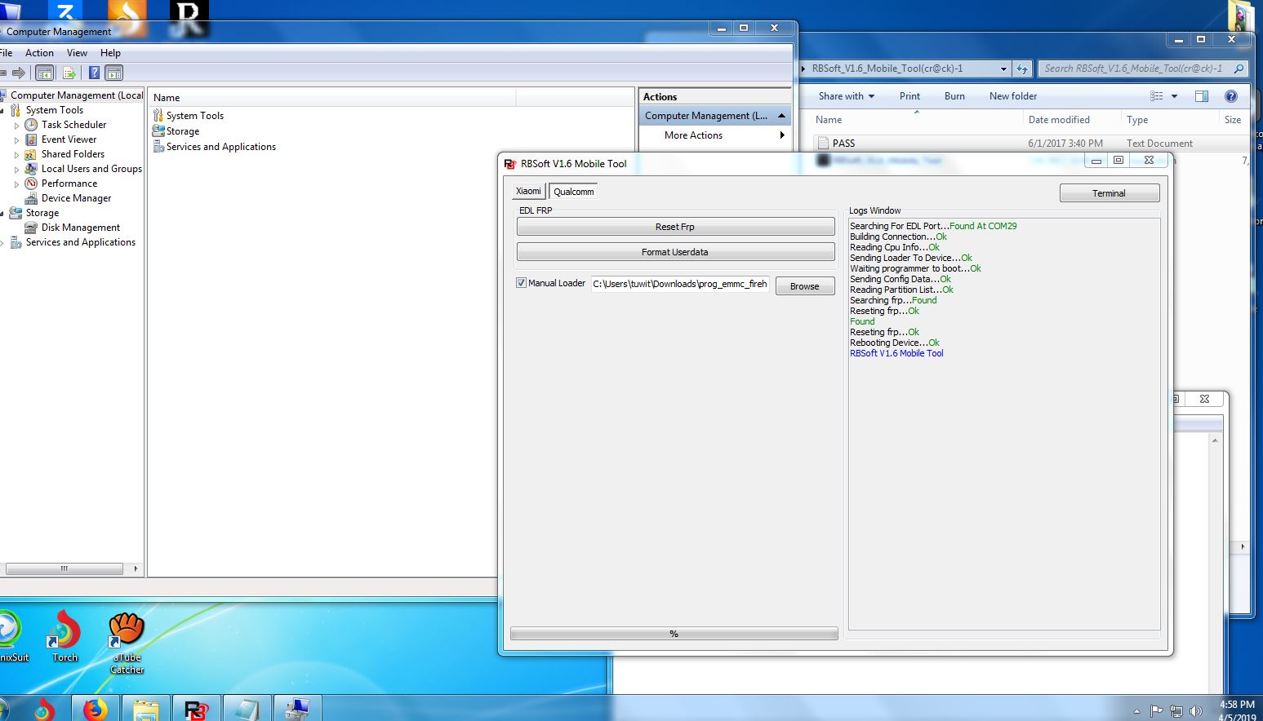Open the Share with dropdown in Explorer

[x=847, y=96]
